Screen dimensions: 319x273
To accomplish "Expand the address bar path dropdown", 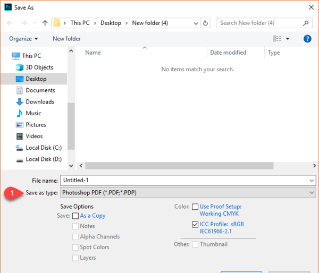I will pos(196,23).
